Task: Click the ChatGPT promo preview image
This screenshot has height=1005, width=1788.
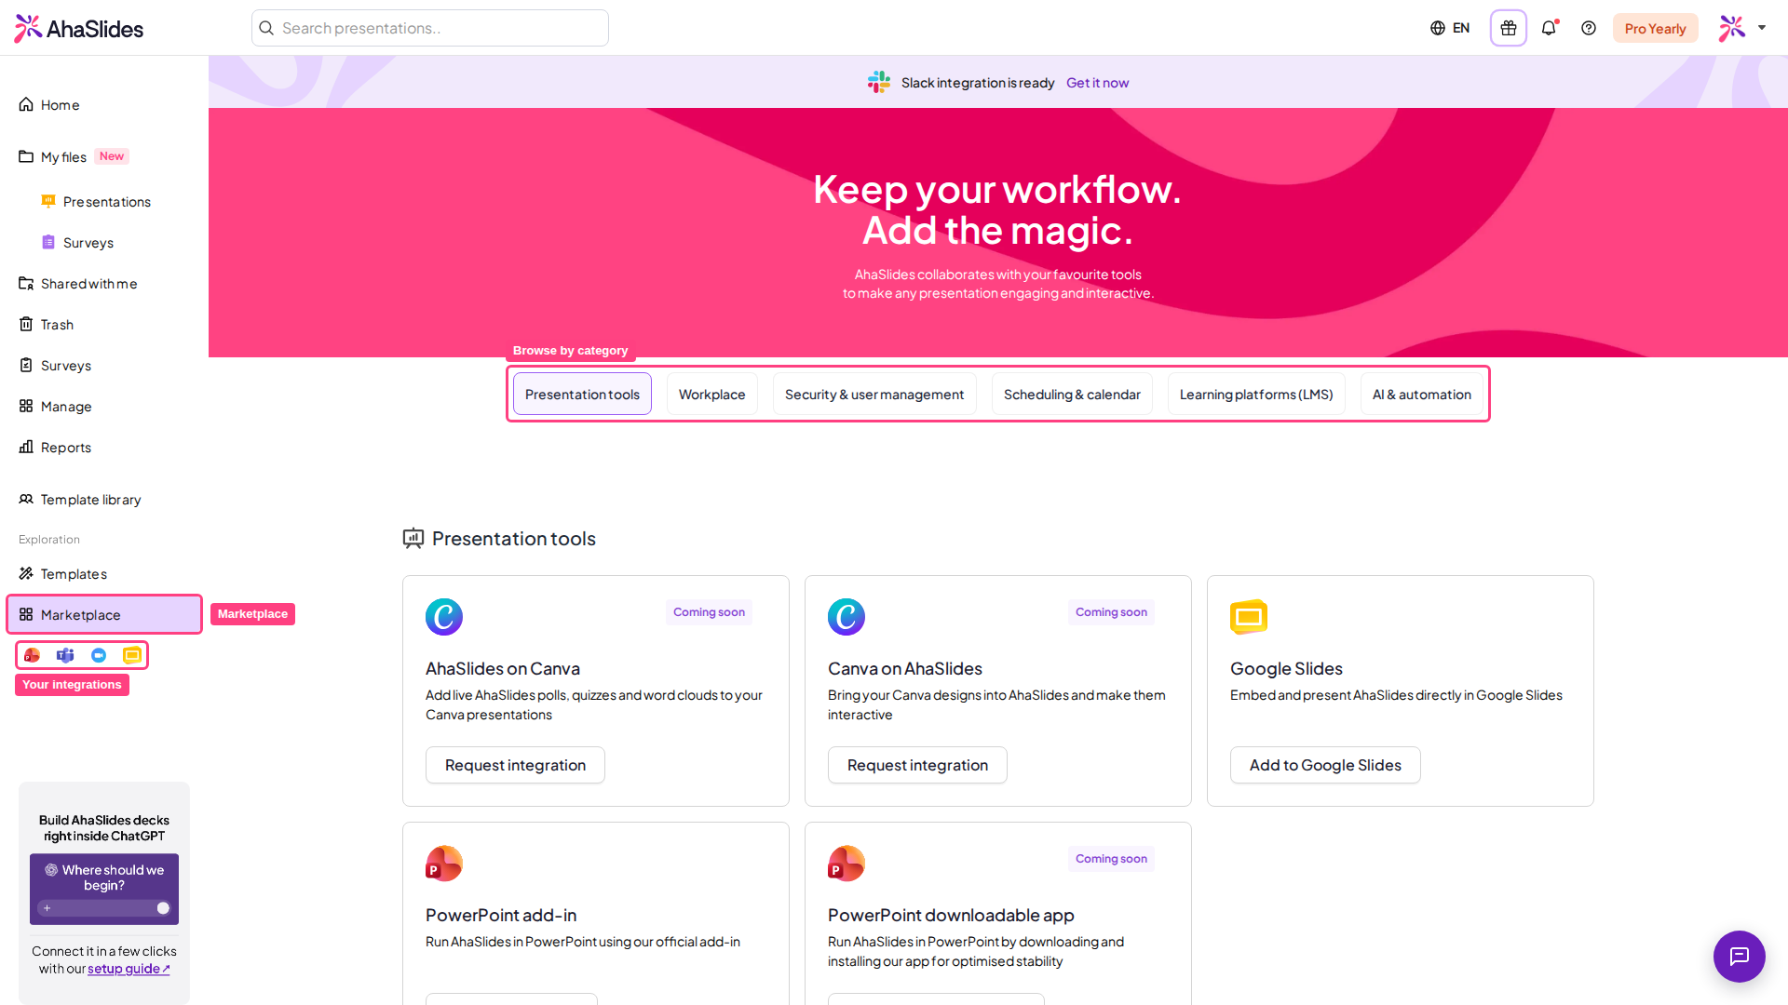Action: (x=104, y=889)
